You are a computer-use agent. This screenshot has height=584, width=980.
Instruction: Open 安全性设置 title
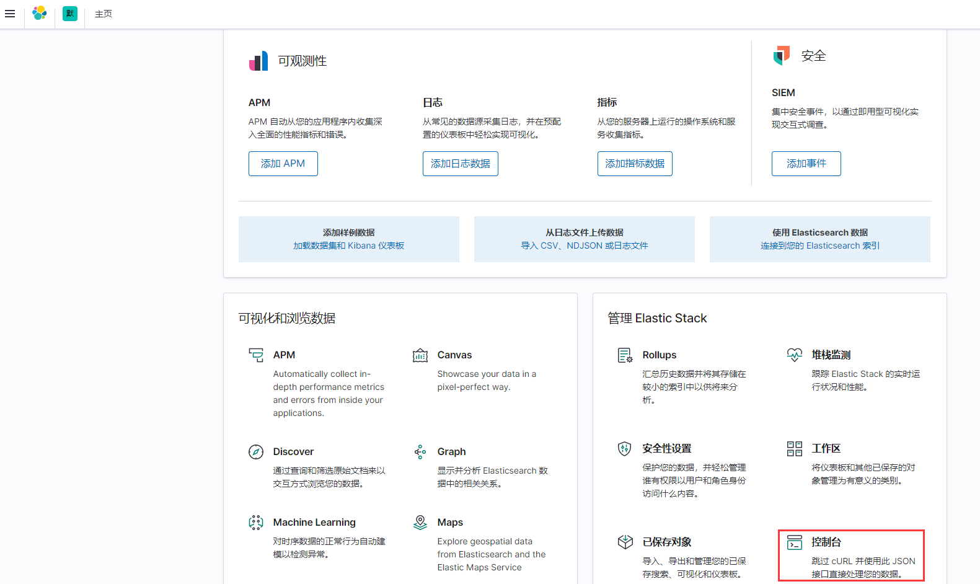(x=667, y=449)
